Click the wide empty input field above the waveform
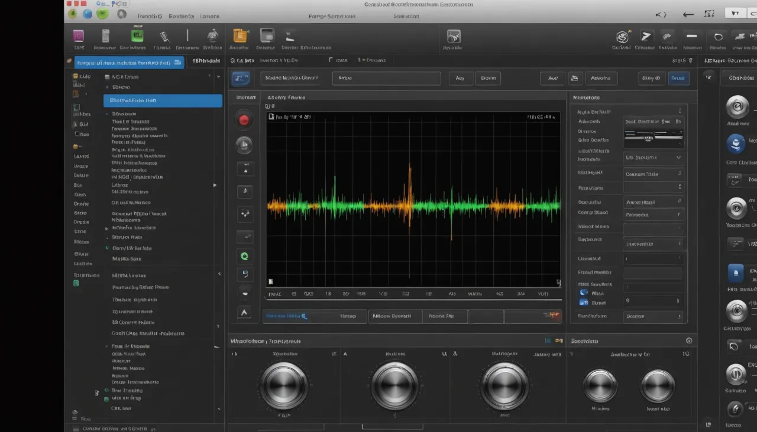Image resolution: width=757 pixels, height=432 pixels. pyautogui.click(x=387, y=78)
